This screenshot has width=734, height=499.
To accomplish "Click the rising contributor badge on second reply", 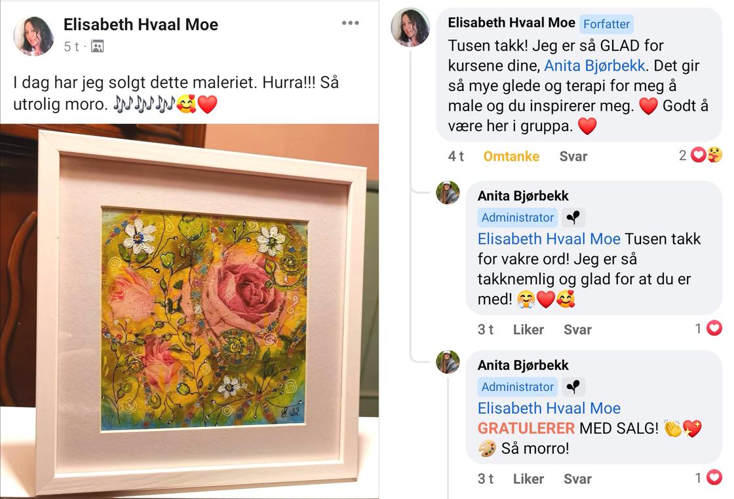I will (573, 387).
